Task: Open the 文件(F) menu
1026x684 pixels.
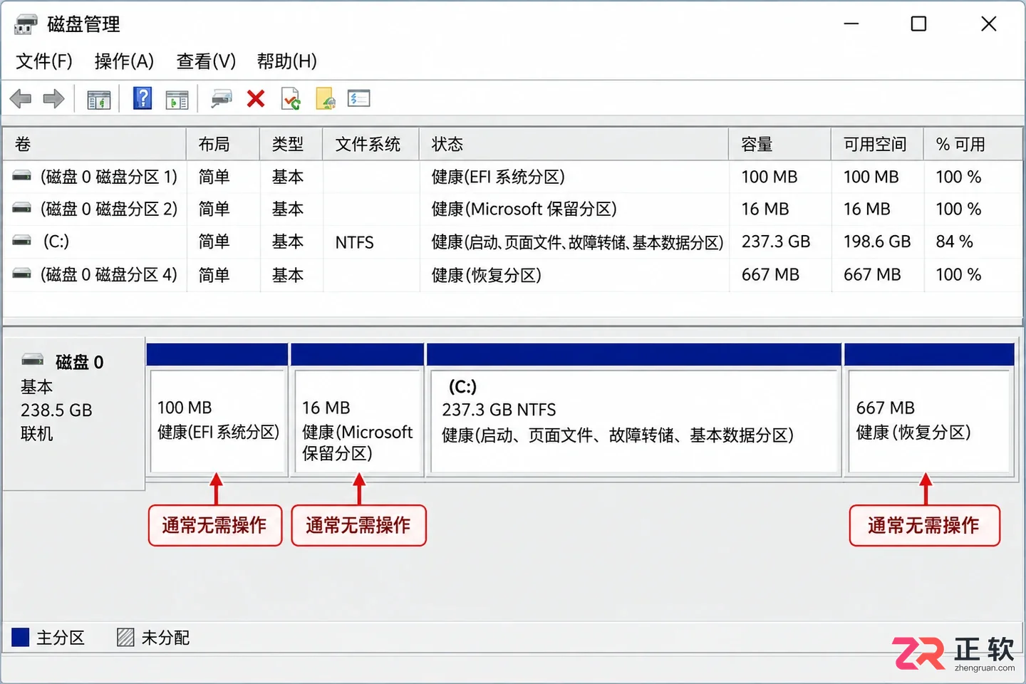Action: 44,61
